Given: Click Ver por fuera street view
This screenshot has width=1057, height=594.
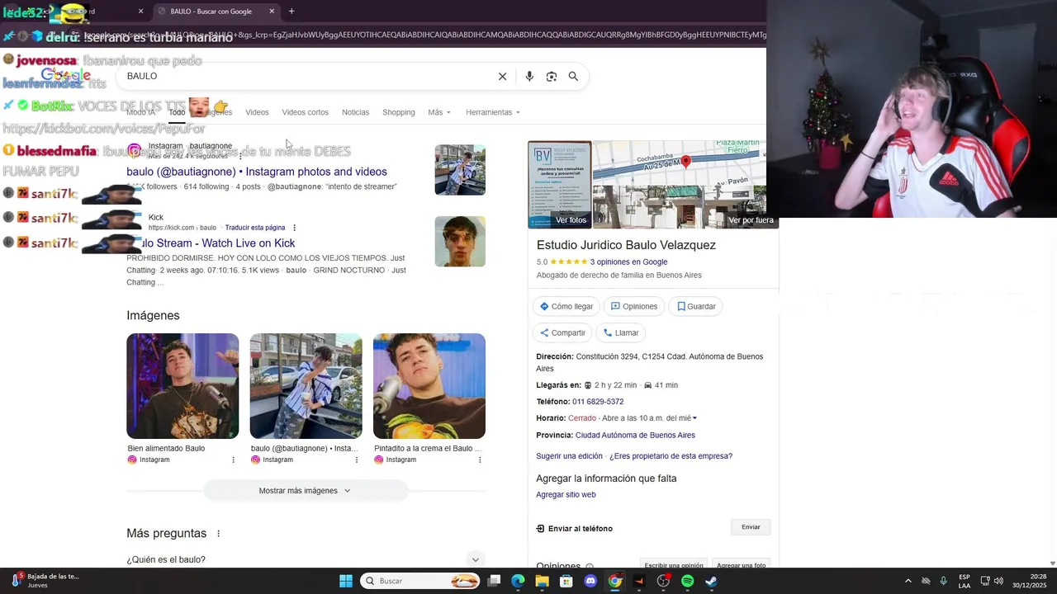Looking at the screenshot, I should (751, 220).
